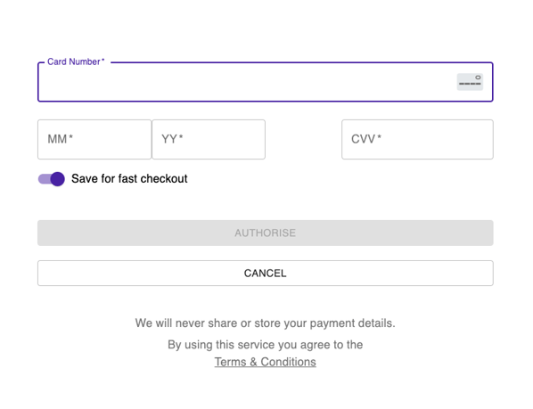The image size is (533, 409).
Task: Click the "CVV" placeholder text
Action: pos(363,139)
